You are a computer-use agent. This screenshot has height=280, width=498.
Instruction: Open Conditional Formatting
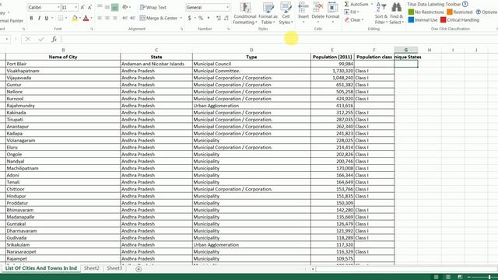(x=245, y=13)
